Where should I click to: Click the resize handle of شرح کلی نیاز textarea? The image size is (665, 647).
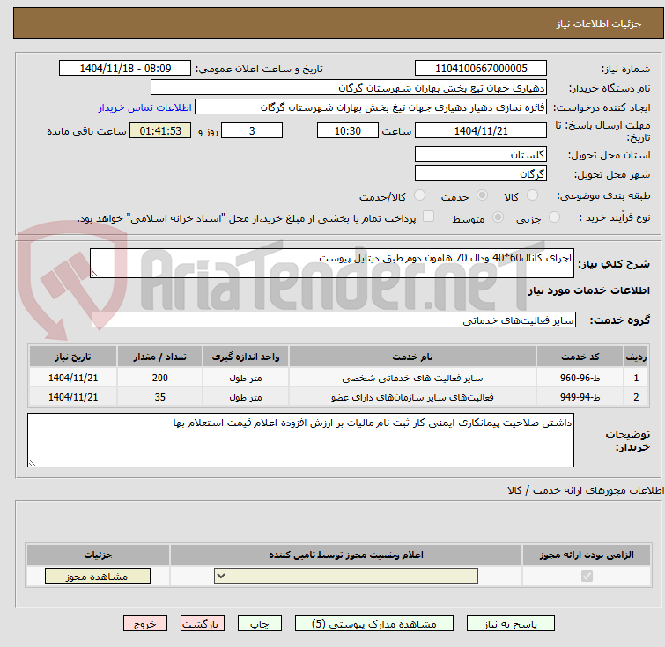94,274
